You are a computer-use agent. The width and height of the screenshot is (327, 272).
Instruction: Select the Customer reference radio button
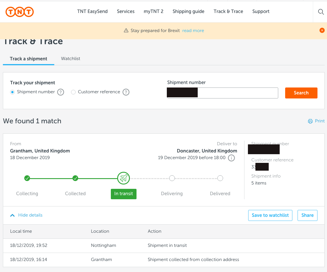click(73, 92)
